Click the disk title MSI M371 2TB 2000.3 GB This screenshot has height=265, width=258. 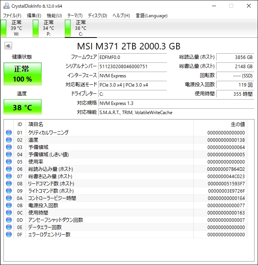pyautogui.click(x=129, y=46)
